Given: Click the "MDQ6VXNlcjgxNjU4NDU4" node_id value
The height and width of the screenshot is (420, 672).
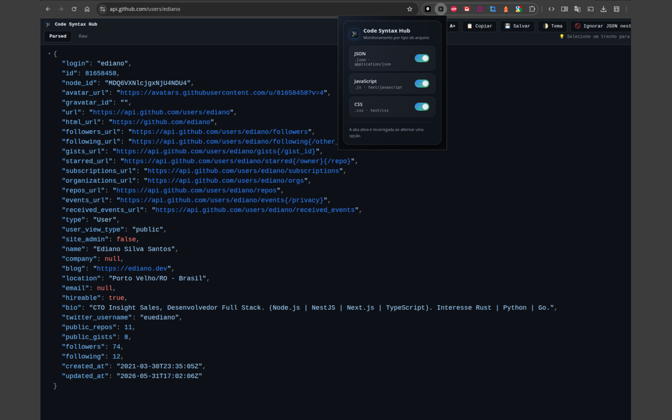Looking at the screenshot, I should click(148, 83).
